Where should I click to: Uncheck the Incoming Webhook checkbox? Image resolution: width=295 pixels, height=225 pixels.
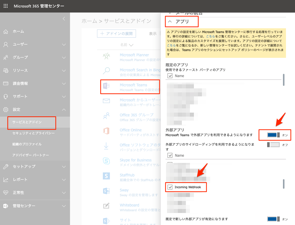170,187
